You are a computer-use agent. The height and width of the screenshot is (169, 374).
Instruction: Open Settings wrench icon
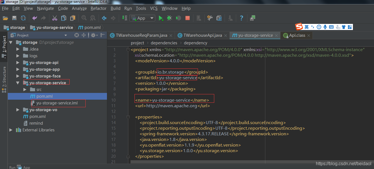point(210,18)
